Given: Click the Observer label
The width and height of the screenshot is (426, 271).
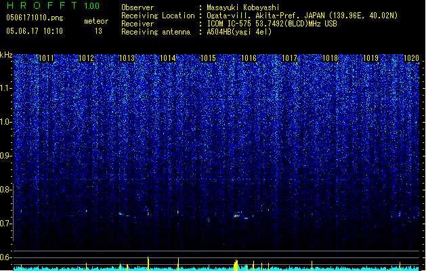Looking at the screenshot, I should (x=137, y=7).
